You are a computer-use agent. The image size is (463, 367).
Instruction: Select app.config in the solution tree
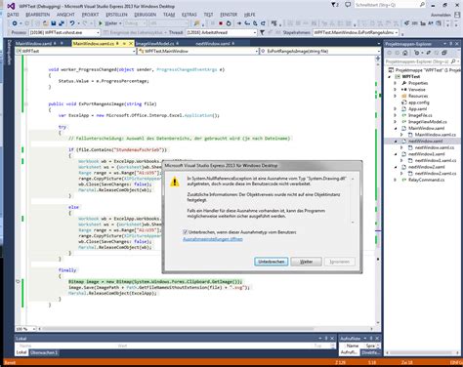pos(419,102)
